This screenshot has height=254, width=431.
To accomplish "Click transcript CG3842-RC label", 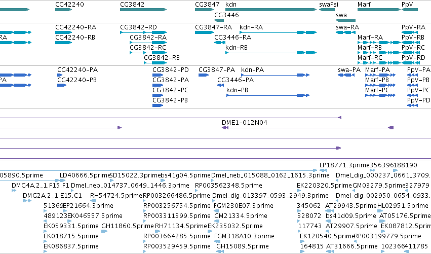I will click(x=148, y=47).
